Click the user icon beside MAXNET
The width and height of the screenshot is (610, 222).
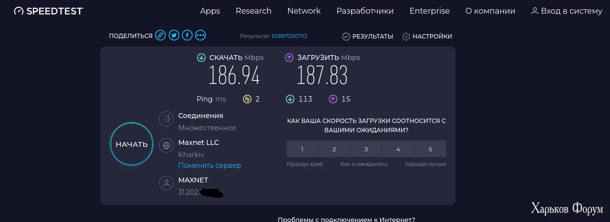167,183
